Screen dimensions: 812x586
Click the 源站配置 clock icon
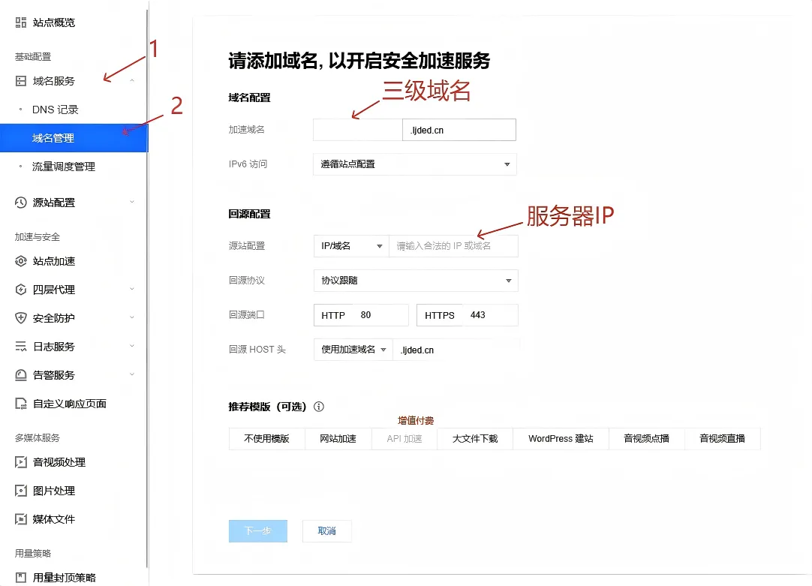pos(21,203)
